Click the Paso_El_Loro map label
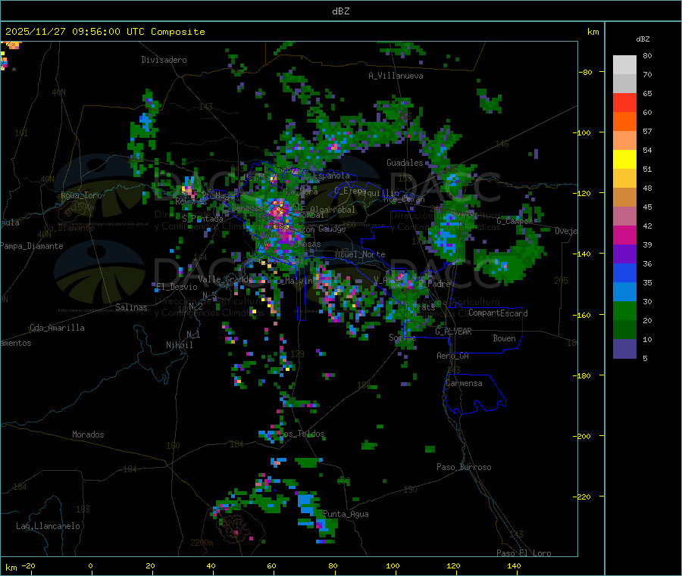Image resolution: width=682 pixels, height=576 pixels. (x=524, y=553)
